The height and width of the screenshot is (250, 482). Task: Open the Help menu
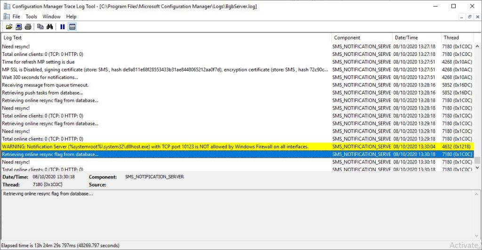pos(71,16)
